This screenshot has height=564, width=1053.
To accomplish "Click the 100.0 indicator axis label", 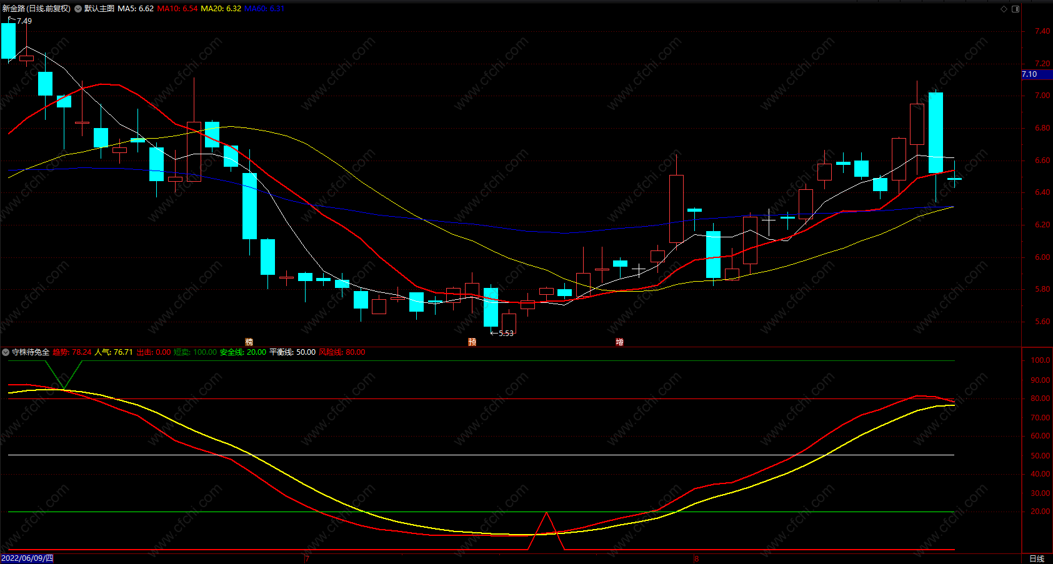I will click(x=1041, y=360).
